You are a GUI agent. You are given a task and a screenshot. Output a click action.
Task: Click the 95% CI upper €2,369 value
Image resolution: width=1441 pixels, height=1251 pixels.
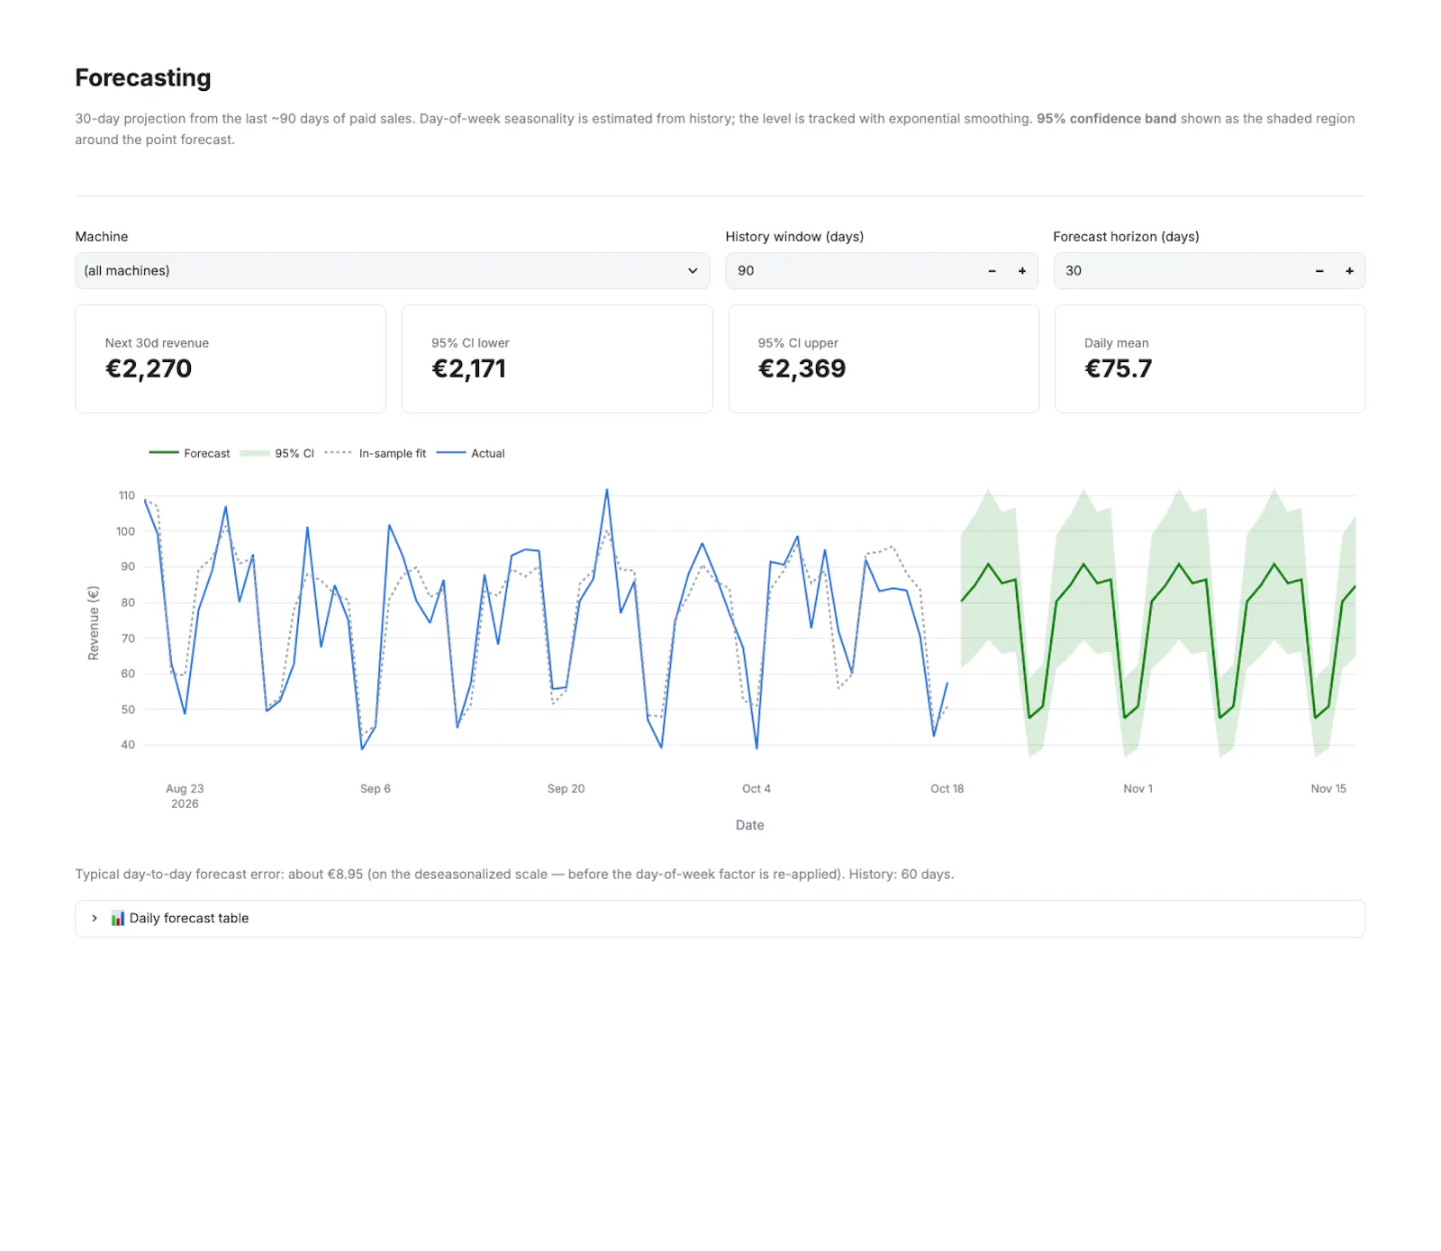point(802,368)
